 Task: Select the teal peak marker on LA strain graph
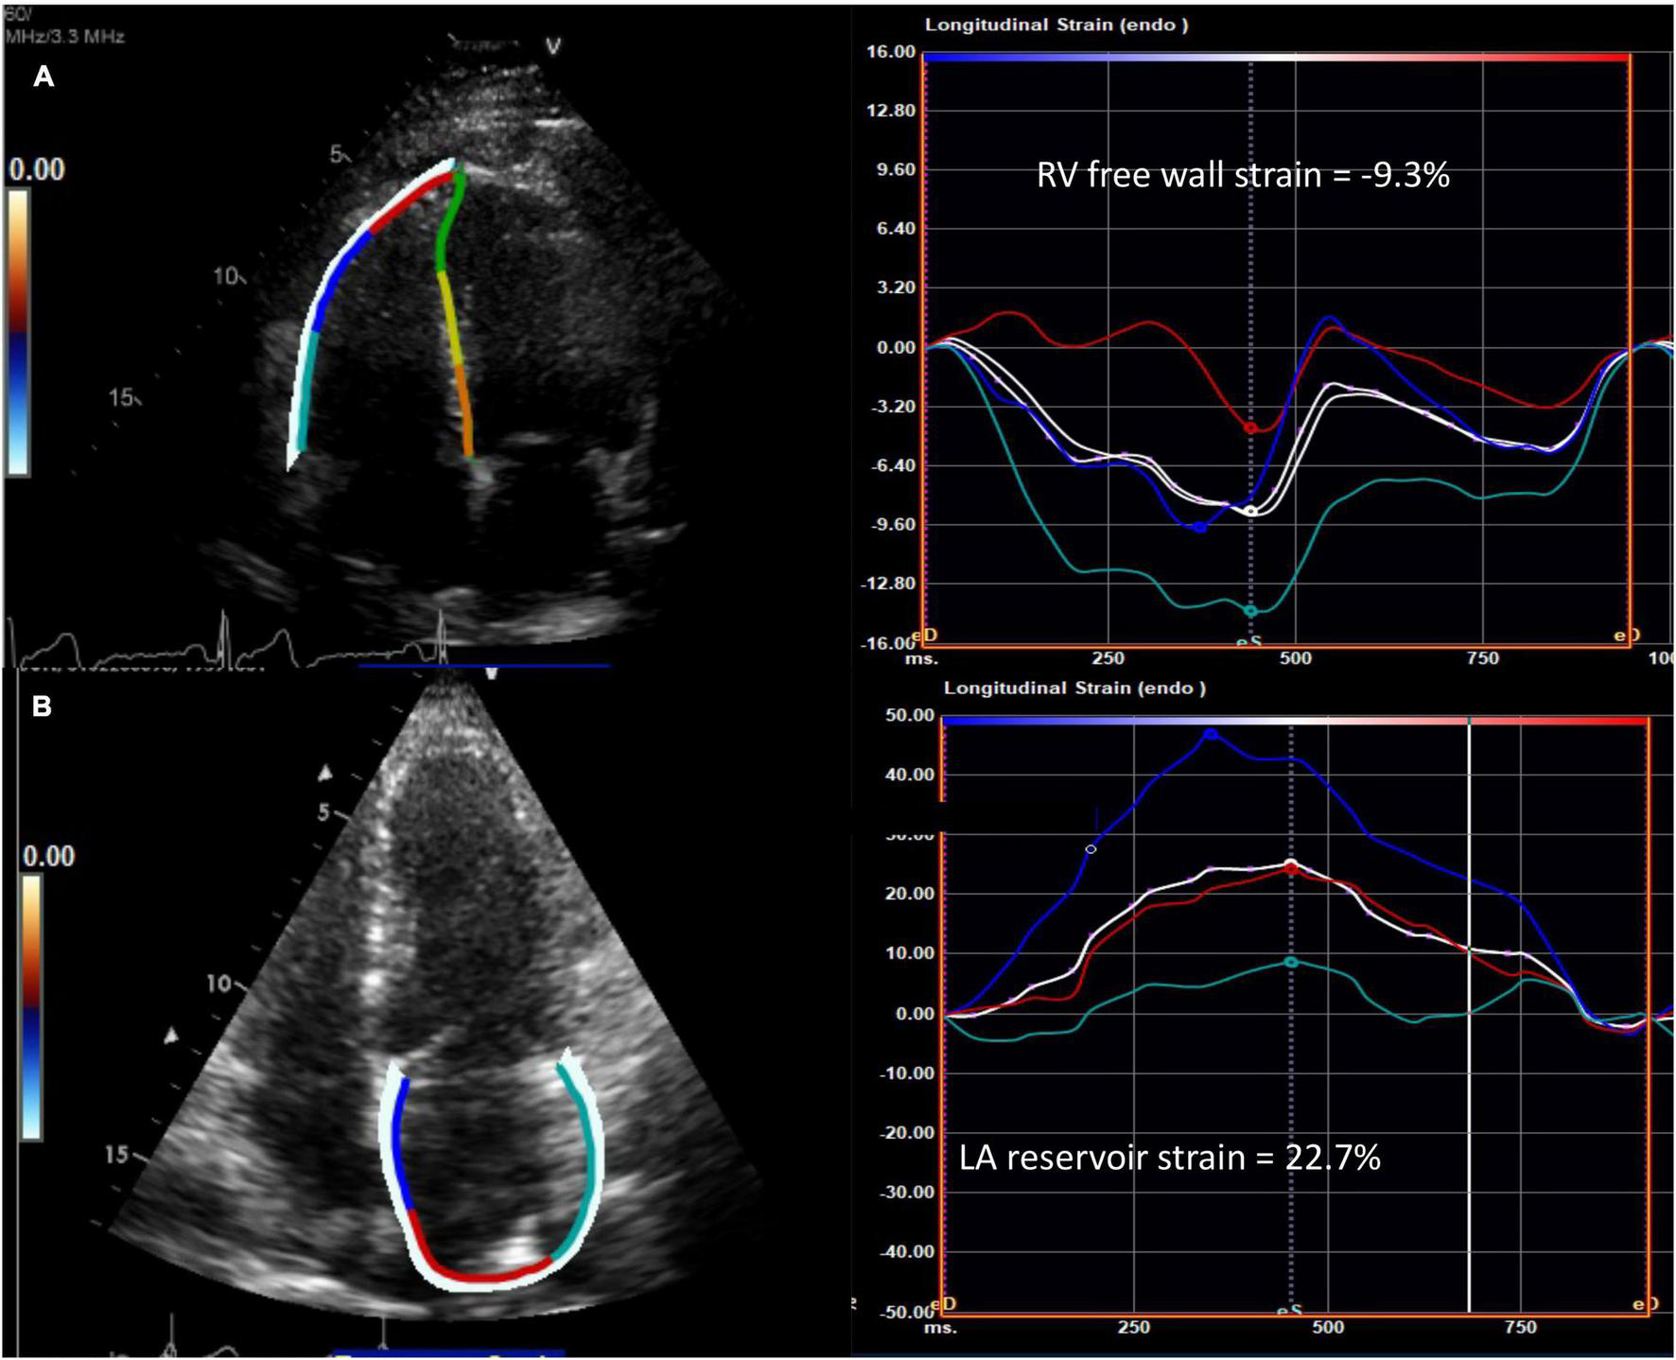[x=1291, y=963]
